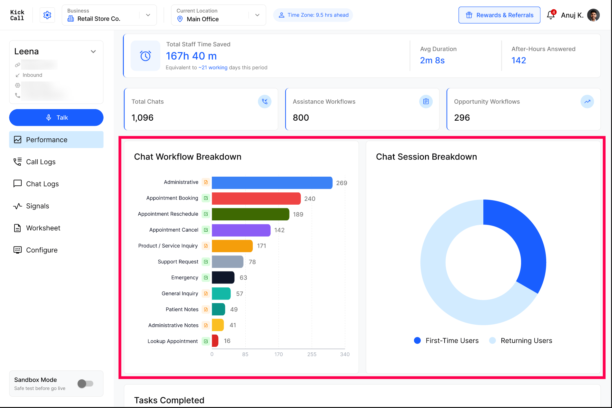The image size is (612, 408).
Task: Click the Talk button
Action: (56, 118)
